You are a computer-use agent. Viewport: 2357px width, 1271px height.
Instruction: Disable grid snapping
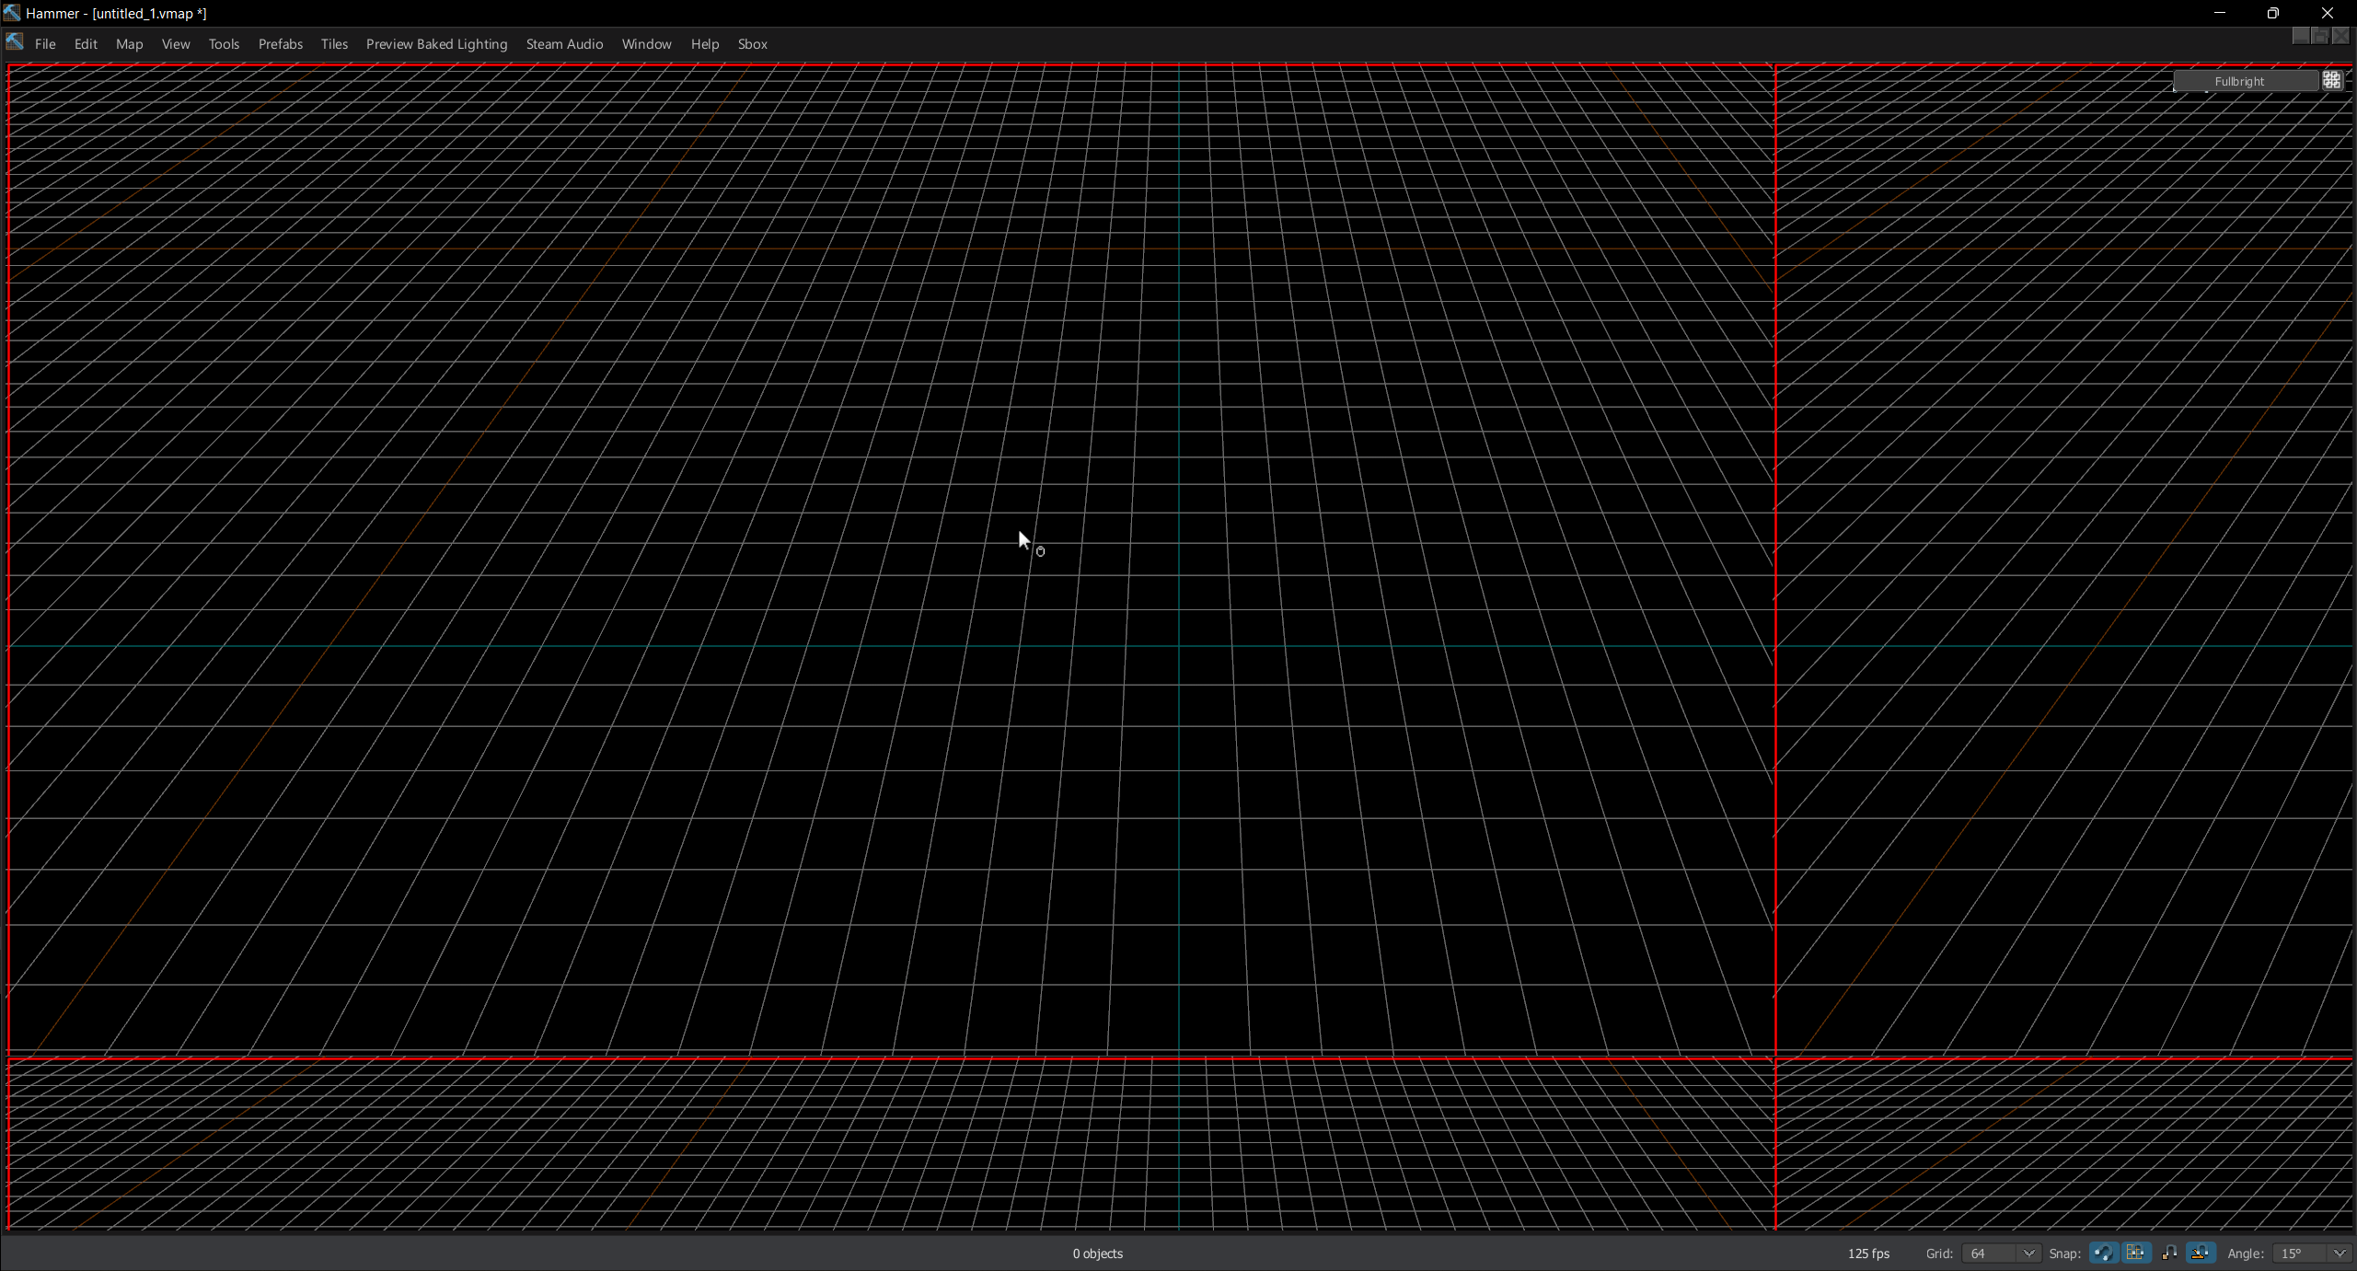coord(2137,1254)
